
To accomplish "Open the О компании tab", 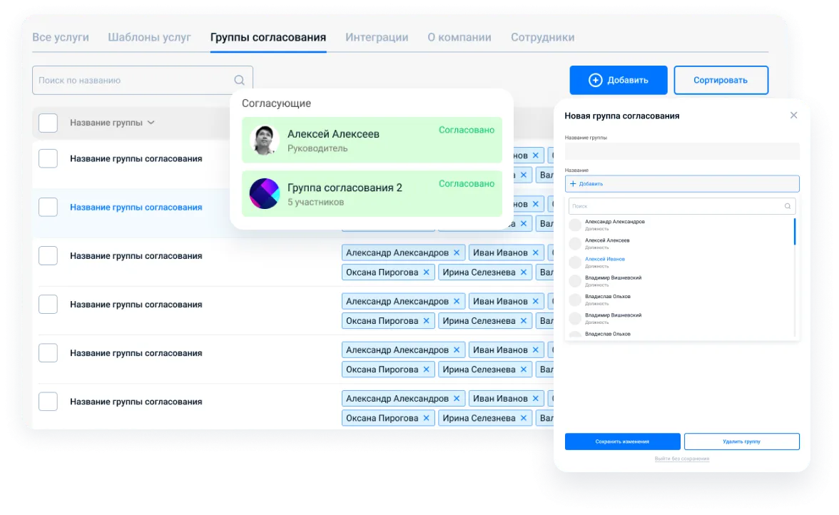I will point(459,37).
